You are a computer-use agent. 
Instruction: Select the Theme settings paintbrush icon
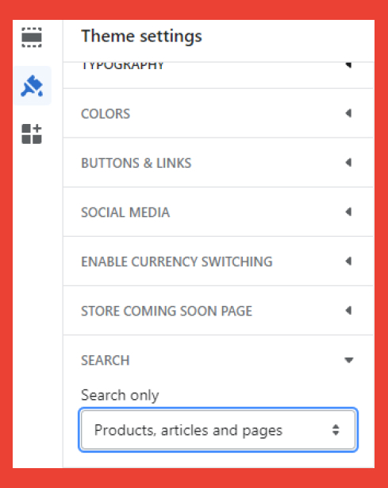coord(32,86)
